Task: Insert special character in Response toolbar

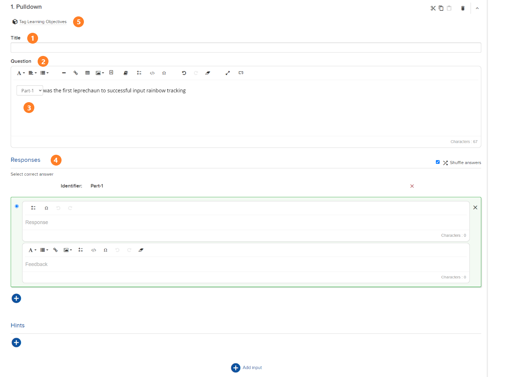Action: click(x=46, y=208)
